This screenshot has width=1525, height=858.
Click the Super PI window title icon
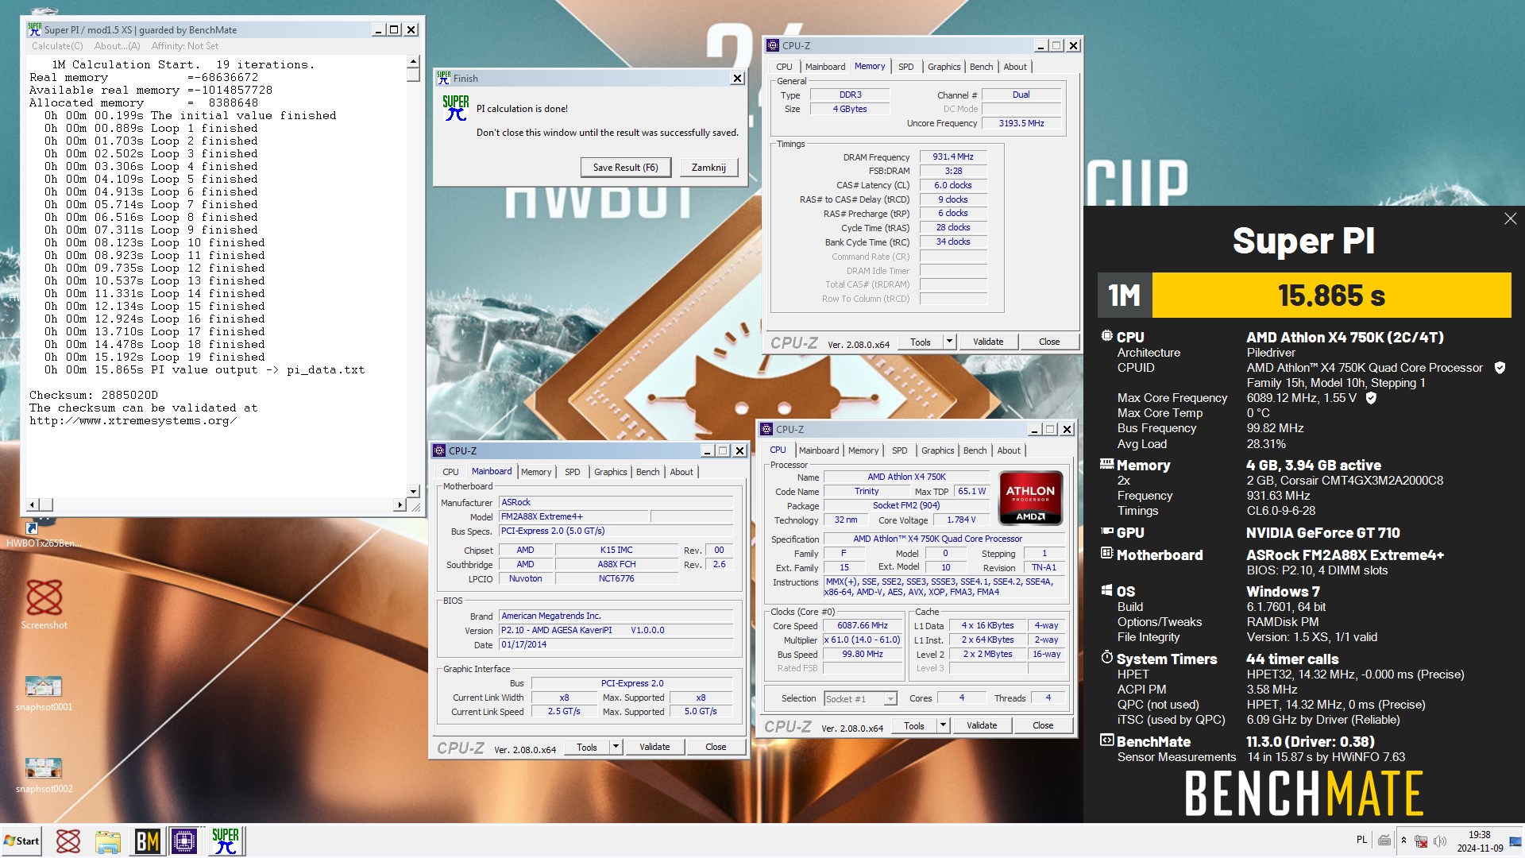point(34,29)
